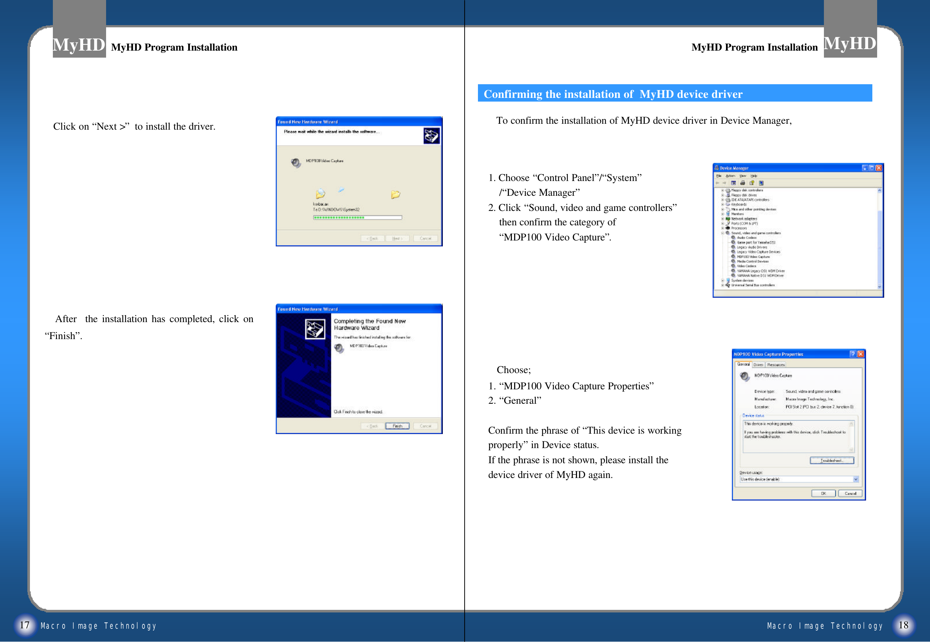930x642 pixels.
Task: Select MDP100 Video Capture in device tree
Action: pos(753,257)
